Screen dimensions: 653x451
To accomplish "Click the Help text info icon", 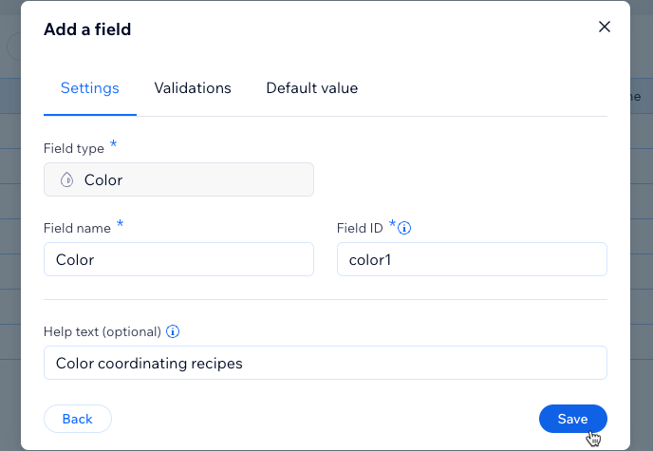I will [173, 331].
